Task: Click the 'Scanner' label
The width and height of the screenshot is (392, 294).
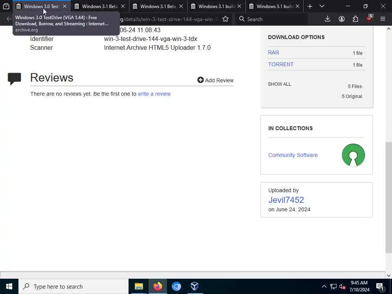Action: point(41,47)
